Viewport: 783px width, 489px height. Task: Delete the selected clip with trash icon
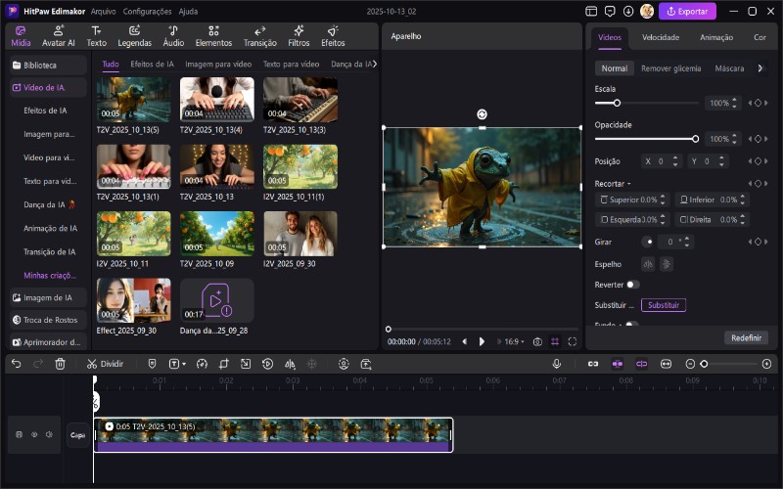click(60, 364)
